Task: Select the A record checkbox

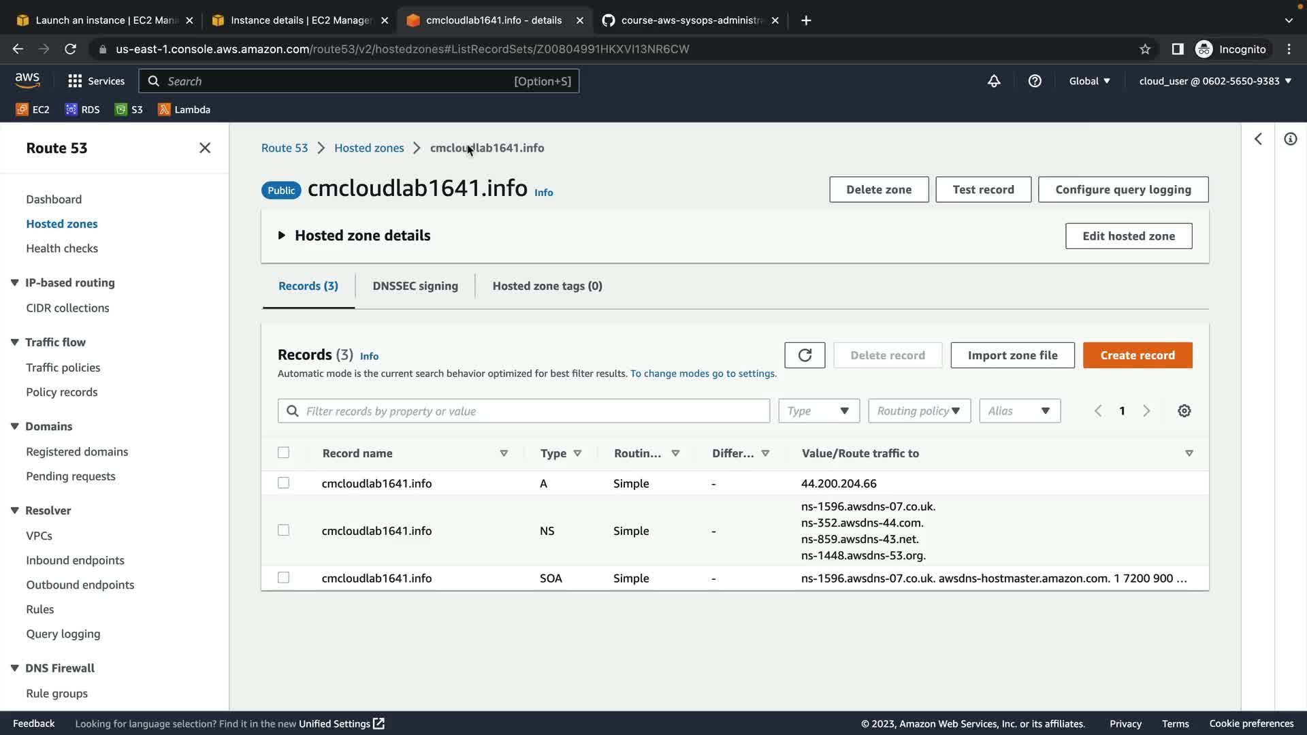Action: [x=284, y=483]
